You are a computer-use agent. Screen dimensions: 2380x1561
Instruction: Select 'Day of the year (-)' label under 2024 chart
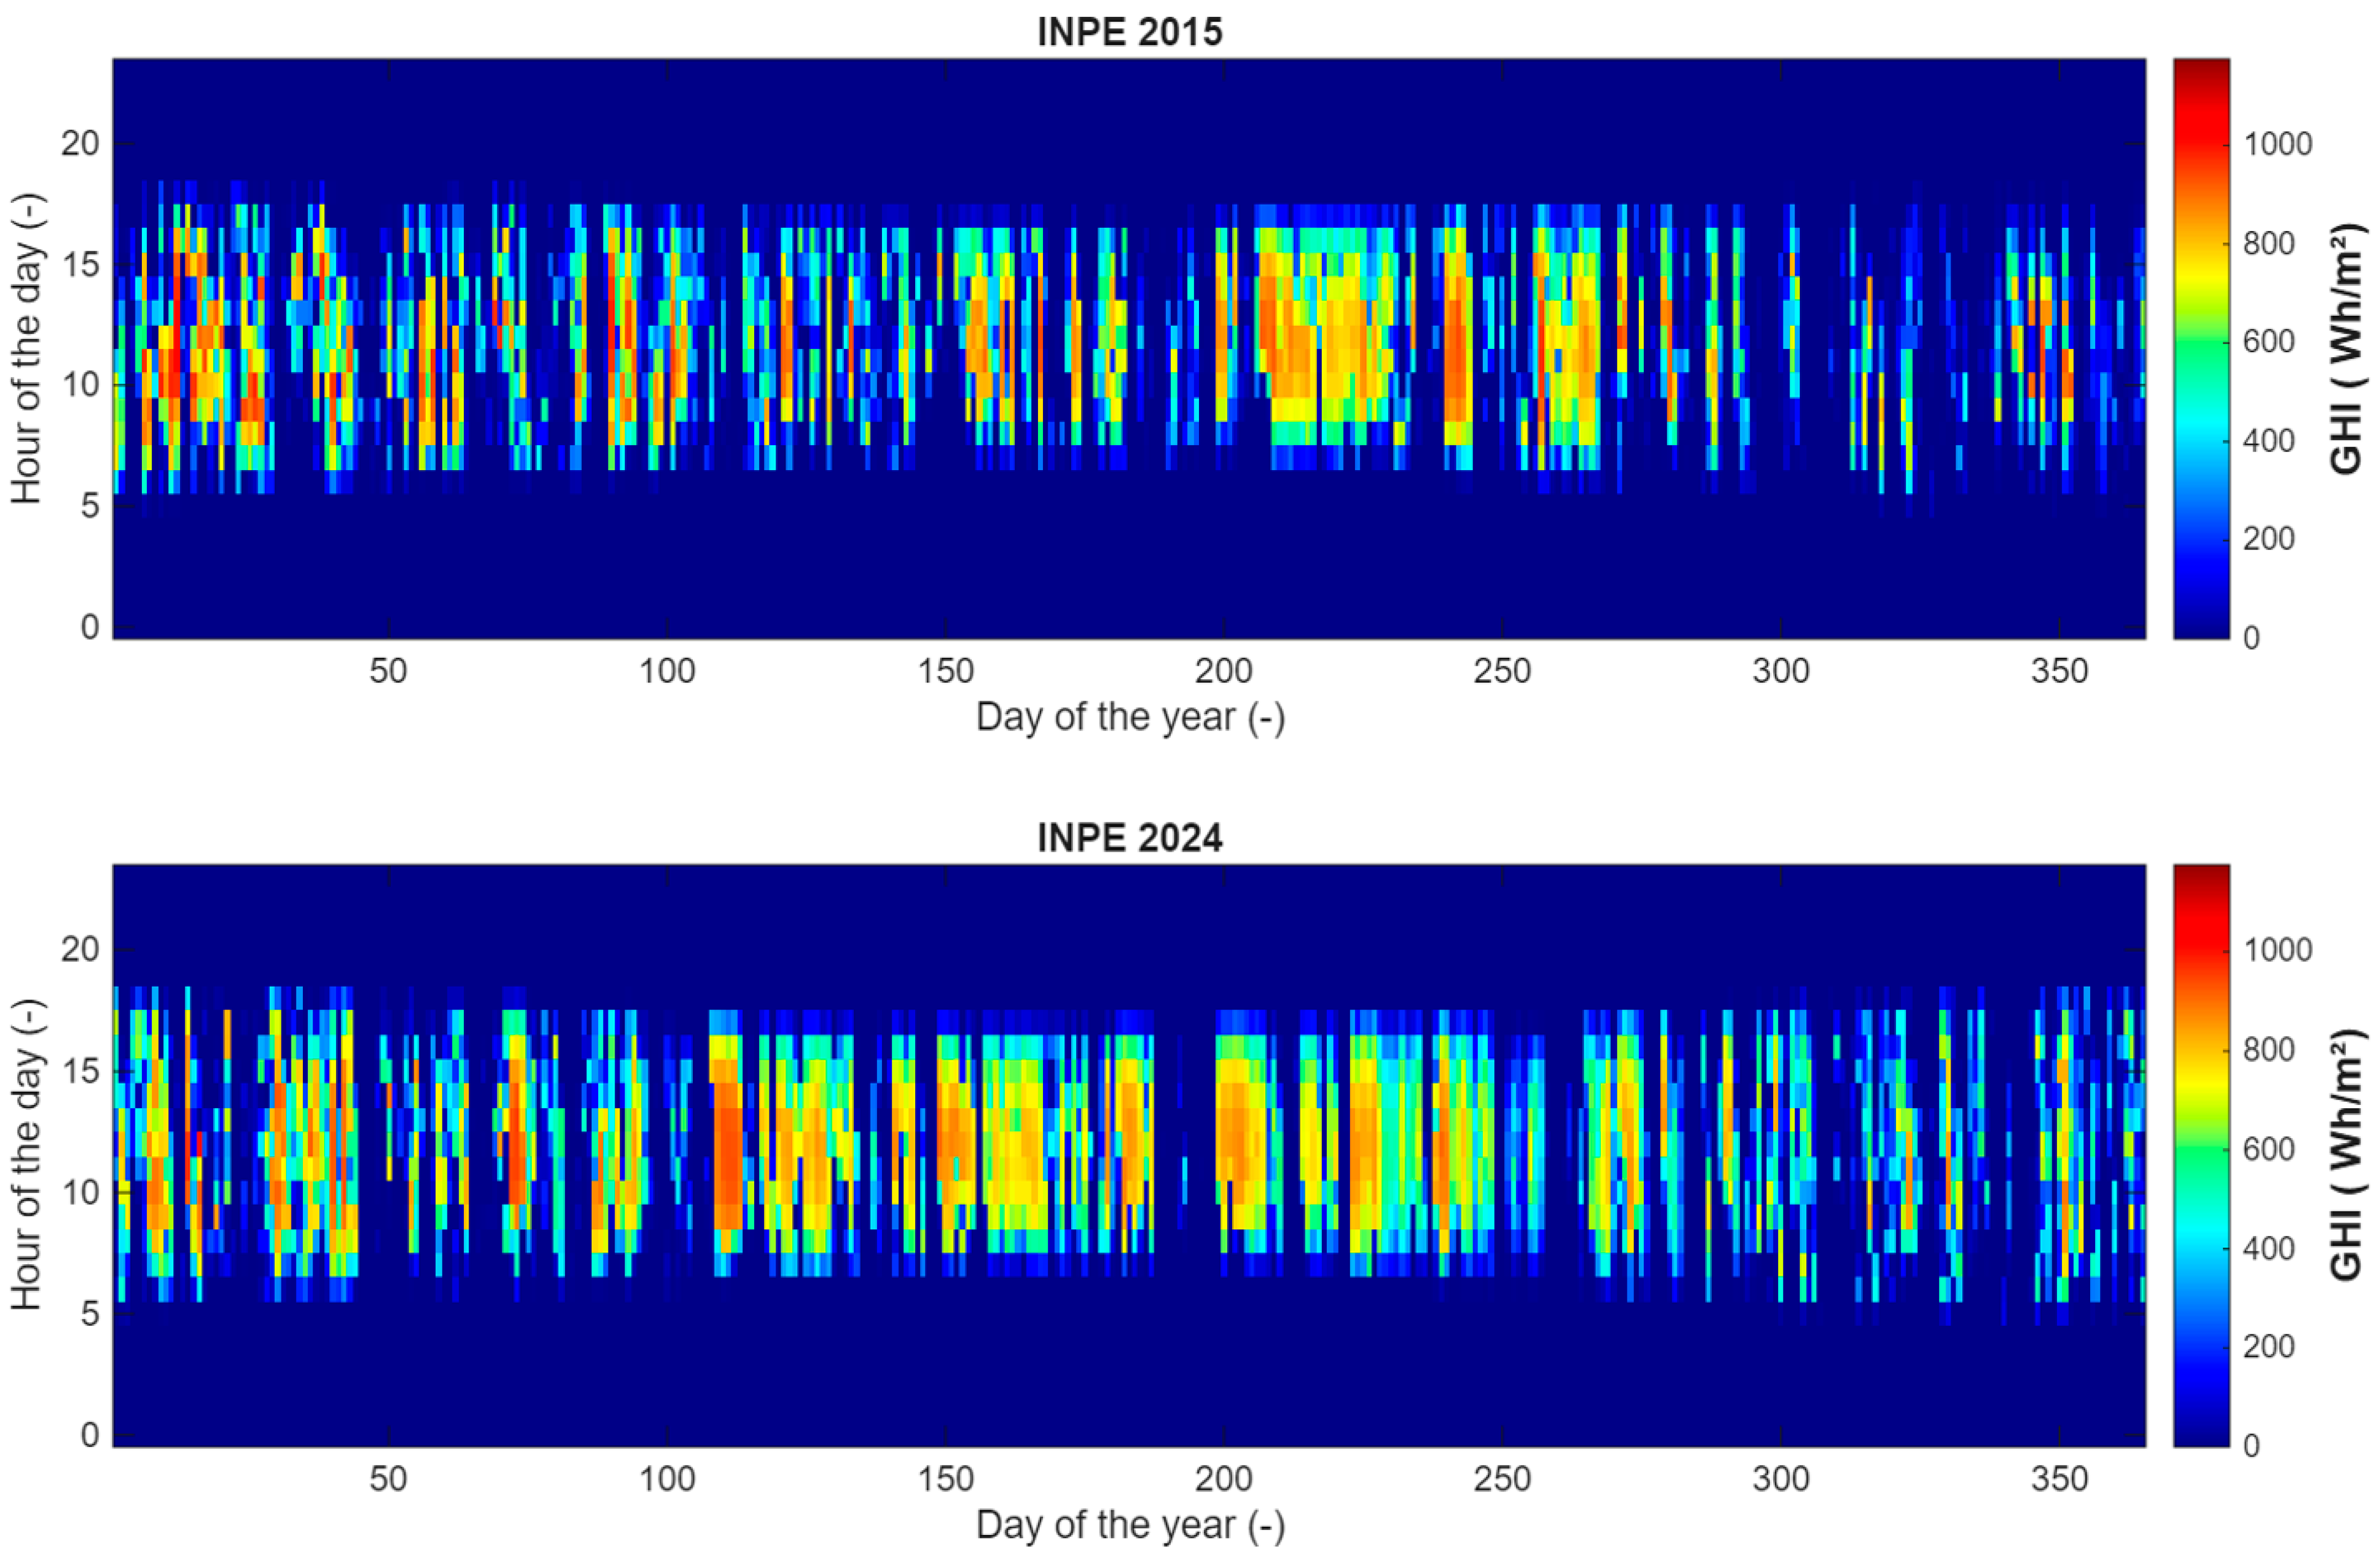pos(1130,1525)
